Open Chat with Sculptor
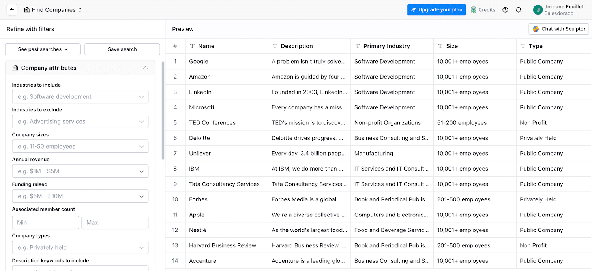 pos(559,29)
